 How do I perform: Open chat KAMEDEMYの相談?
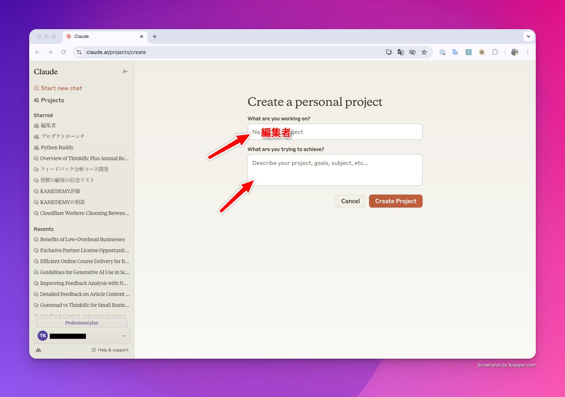tap(59, 202)
